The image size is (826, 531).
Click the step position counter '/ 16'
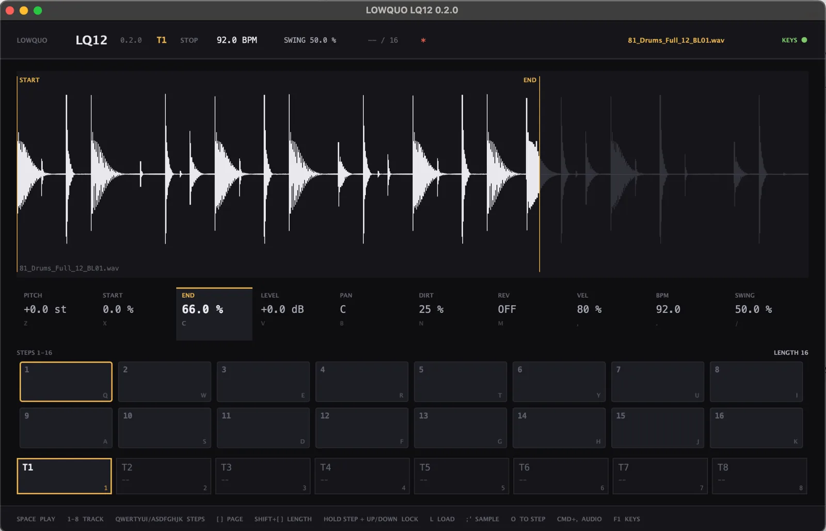pos(383,40)
